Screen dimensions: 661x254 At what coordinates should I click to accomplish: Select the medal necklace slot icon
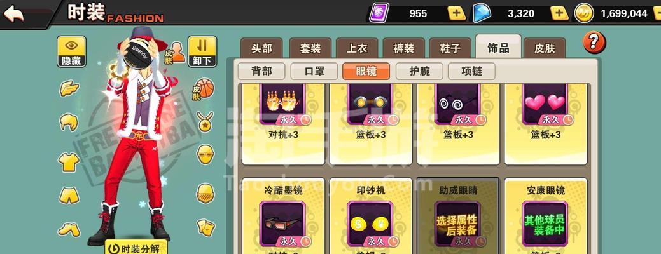click(205, 121)
